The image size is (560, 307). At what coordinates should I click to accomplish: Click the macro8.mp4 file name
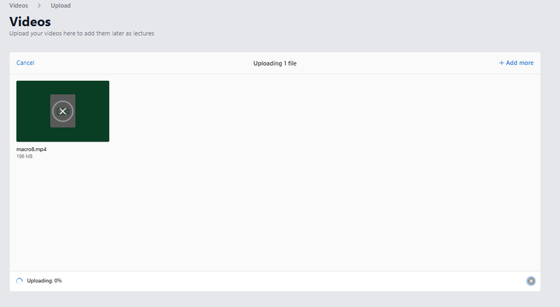(32, 150)
